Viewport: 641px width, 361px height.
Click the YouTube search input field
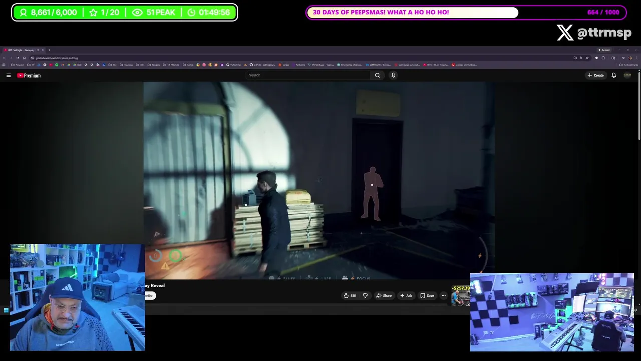coord(308,75)
